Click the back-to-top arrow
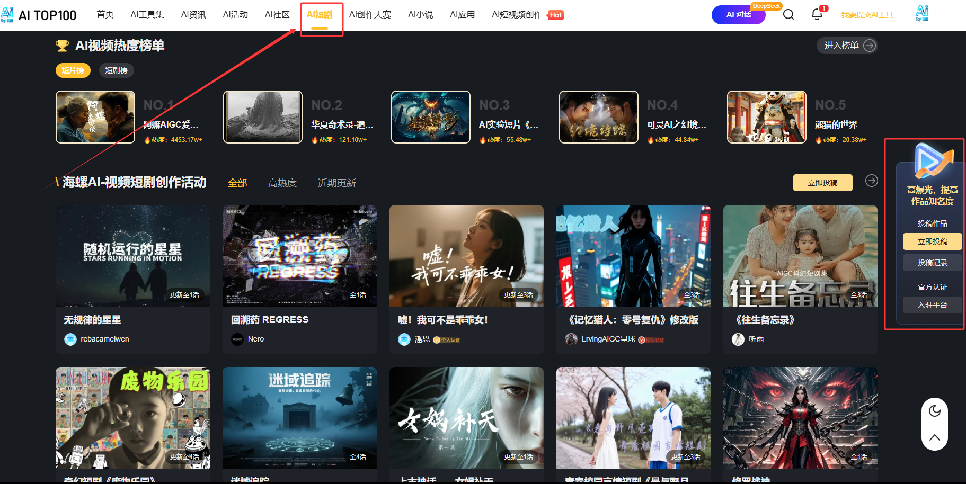 point(935,437)
